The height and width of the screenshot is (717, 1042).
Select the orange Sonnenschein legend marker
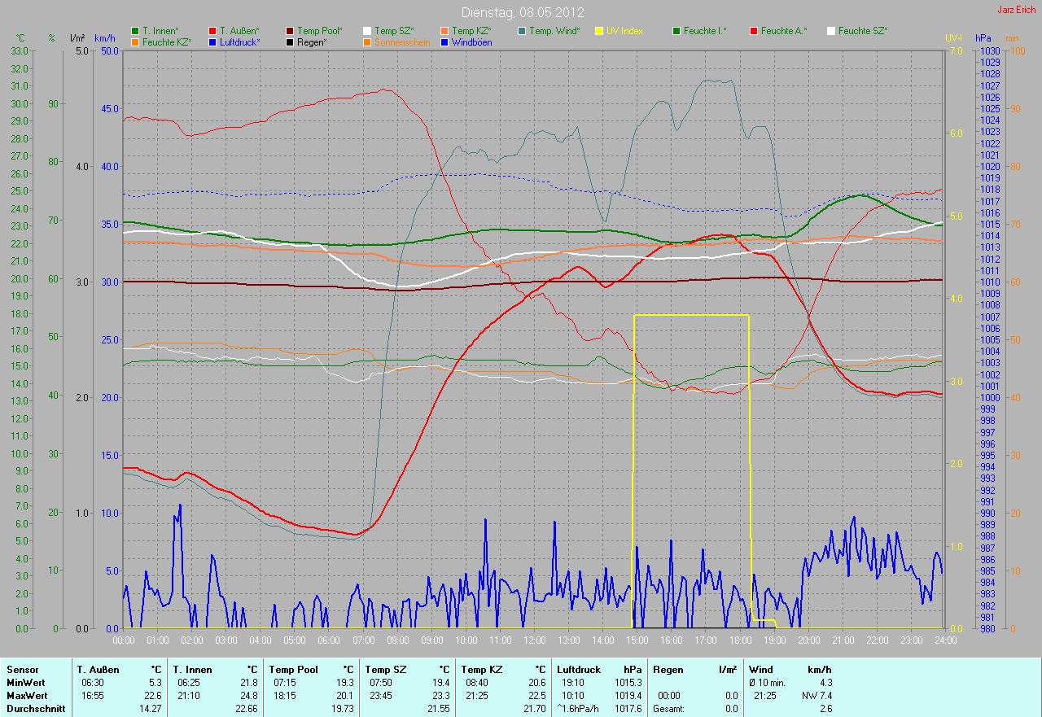tap(367, 42)
